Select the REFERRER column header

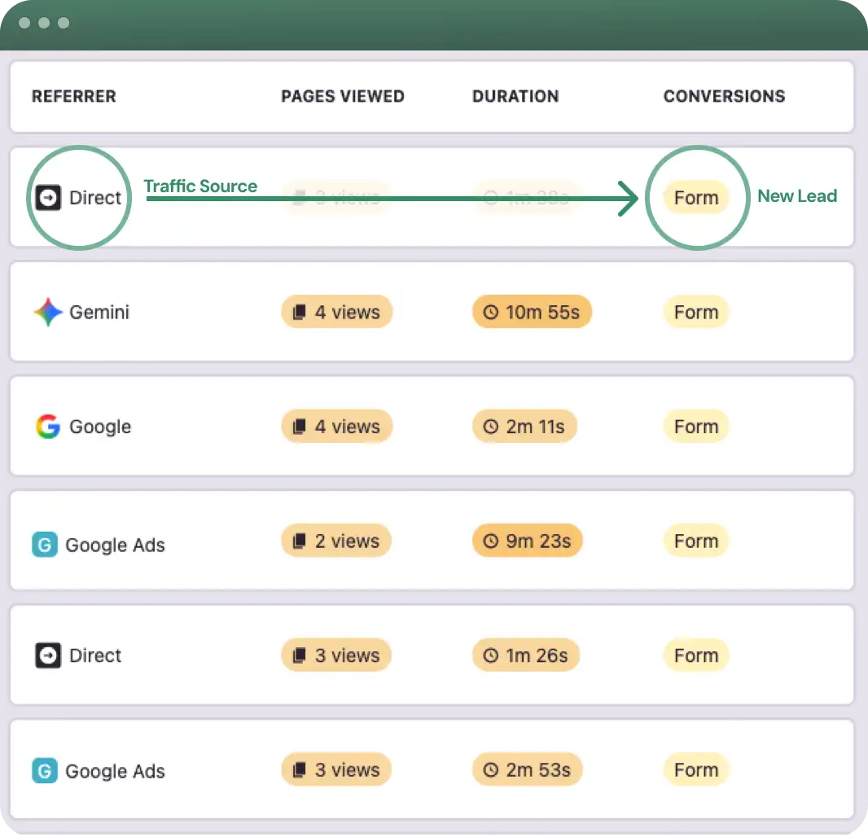[73, 96]
